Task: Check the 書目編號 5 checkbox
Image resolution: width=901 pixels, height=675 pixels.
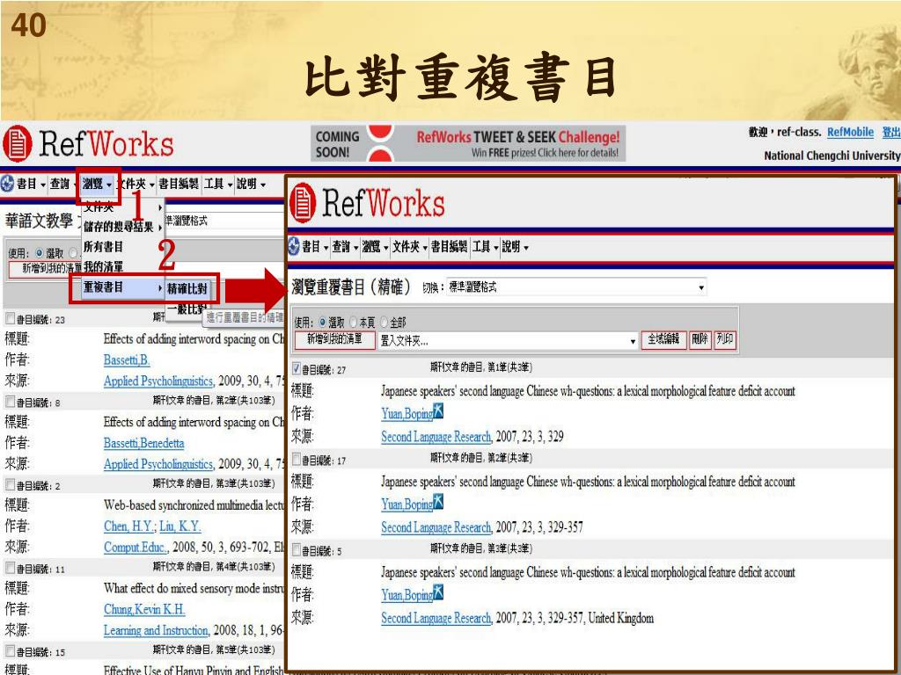Action: (297, 550)
